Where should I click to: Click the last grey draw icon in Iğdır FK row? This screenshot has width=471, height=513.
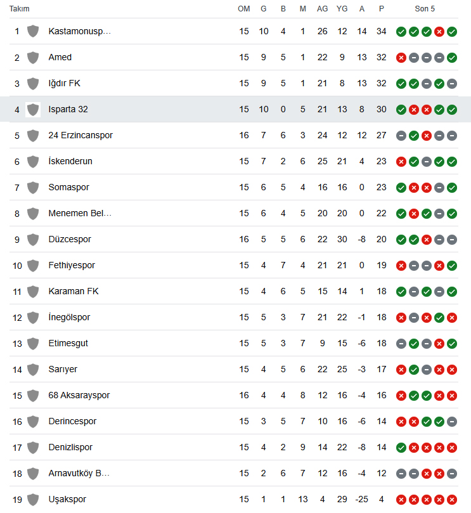pyautogui.click(x=452, y=84)
